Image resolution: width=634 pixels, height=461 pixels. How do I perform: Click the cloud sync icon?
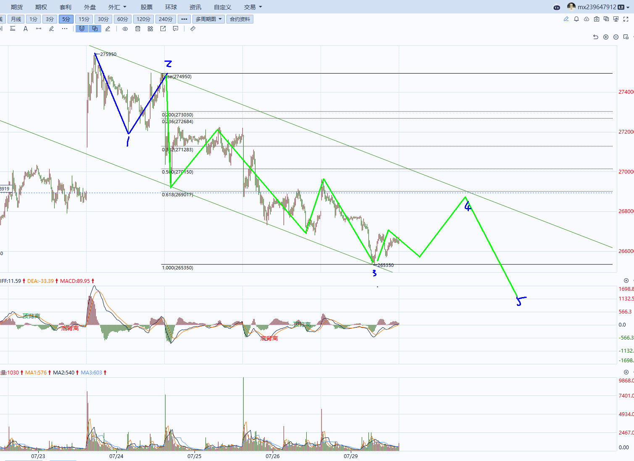[x=587, y=19]
